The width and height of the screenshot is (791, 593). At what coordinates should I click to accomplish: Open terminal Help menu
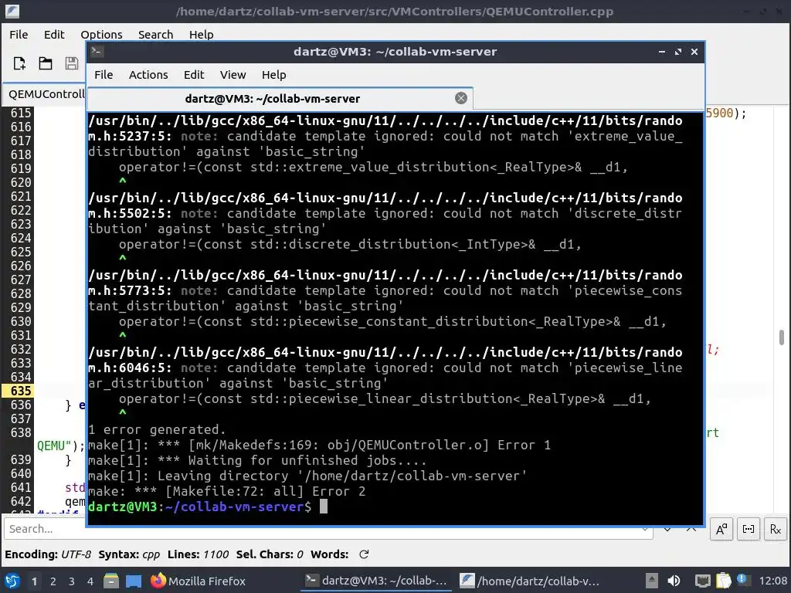274,75
